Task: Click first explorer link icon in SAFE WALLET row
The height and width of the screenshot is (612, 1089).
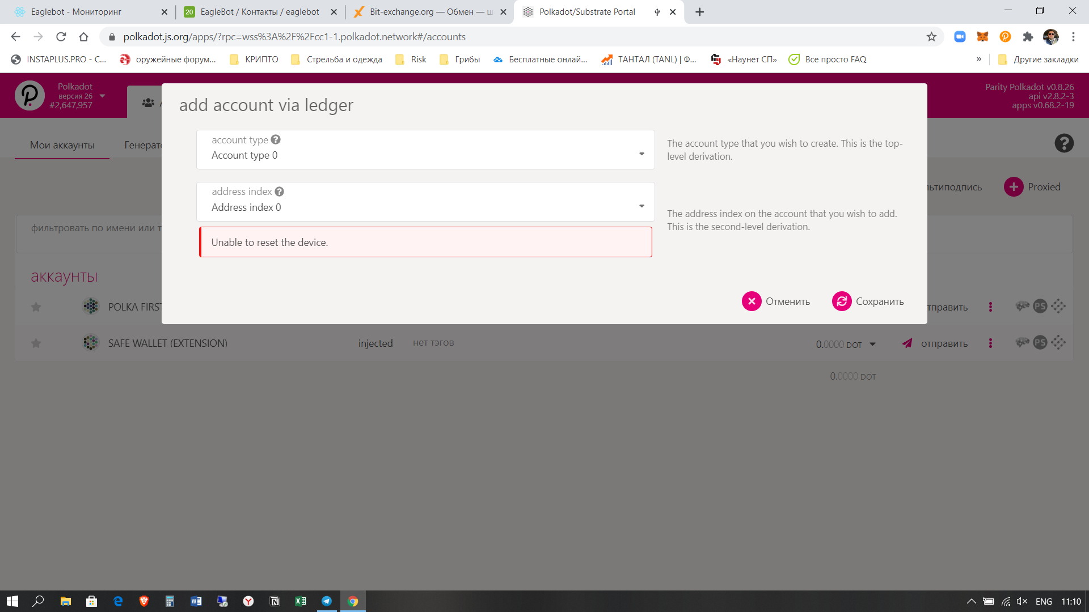Action: pos(1022,342)
